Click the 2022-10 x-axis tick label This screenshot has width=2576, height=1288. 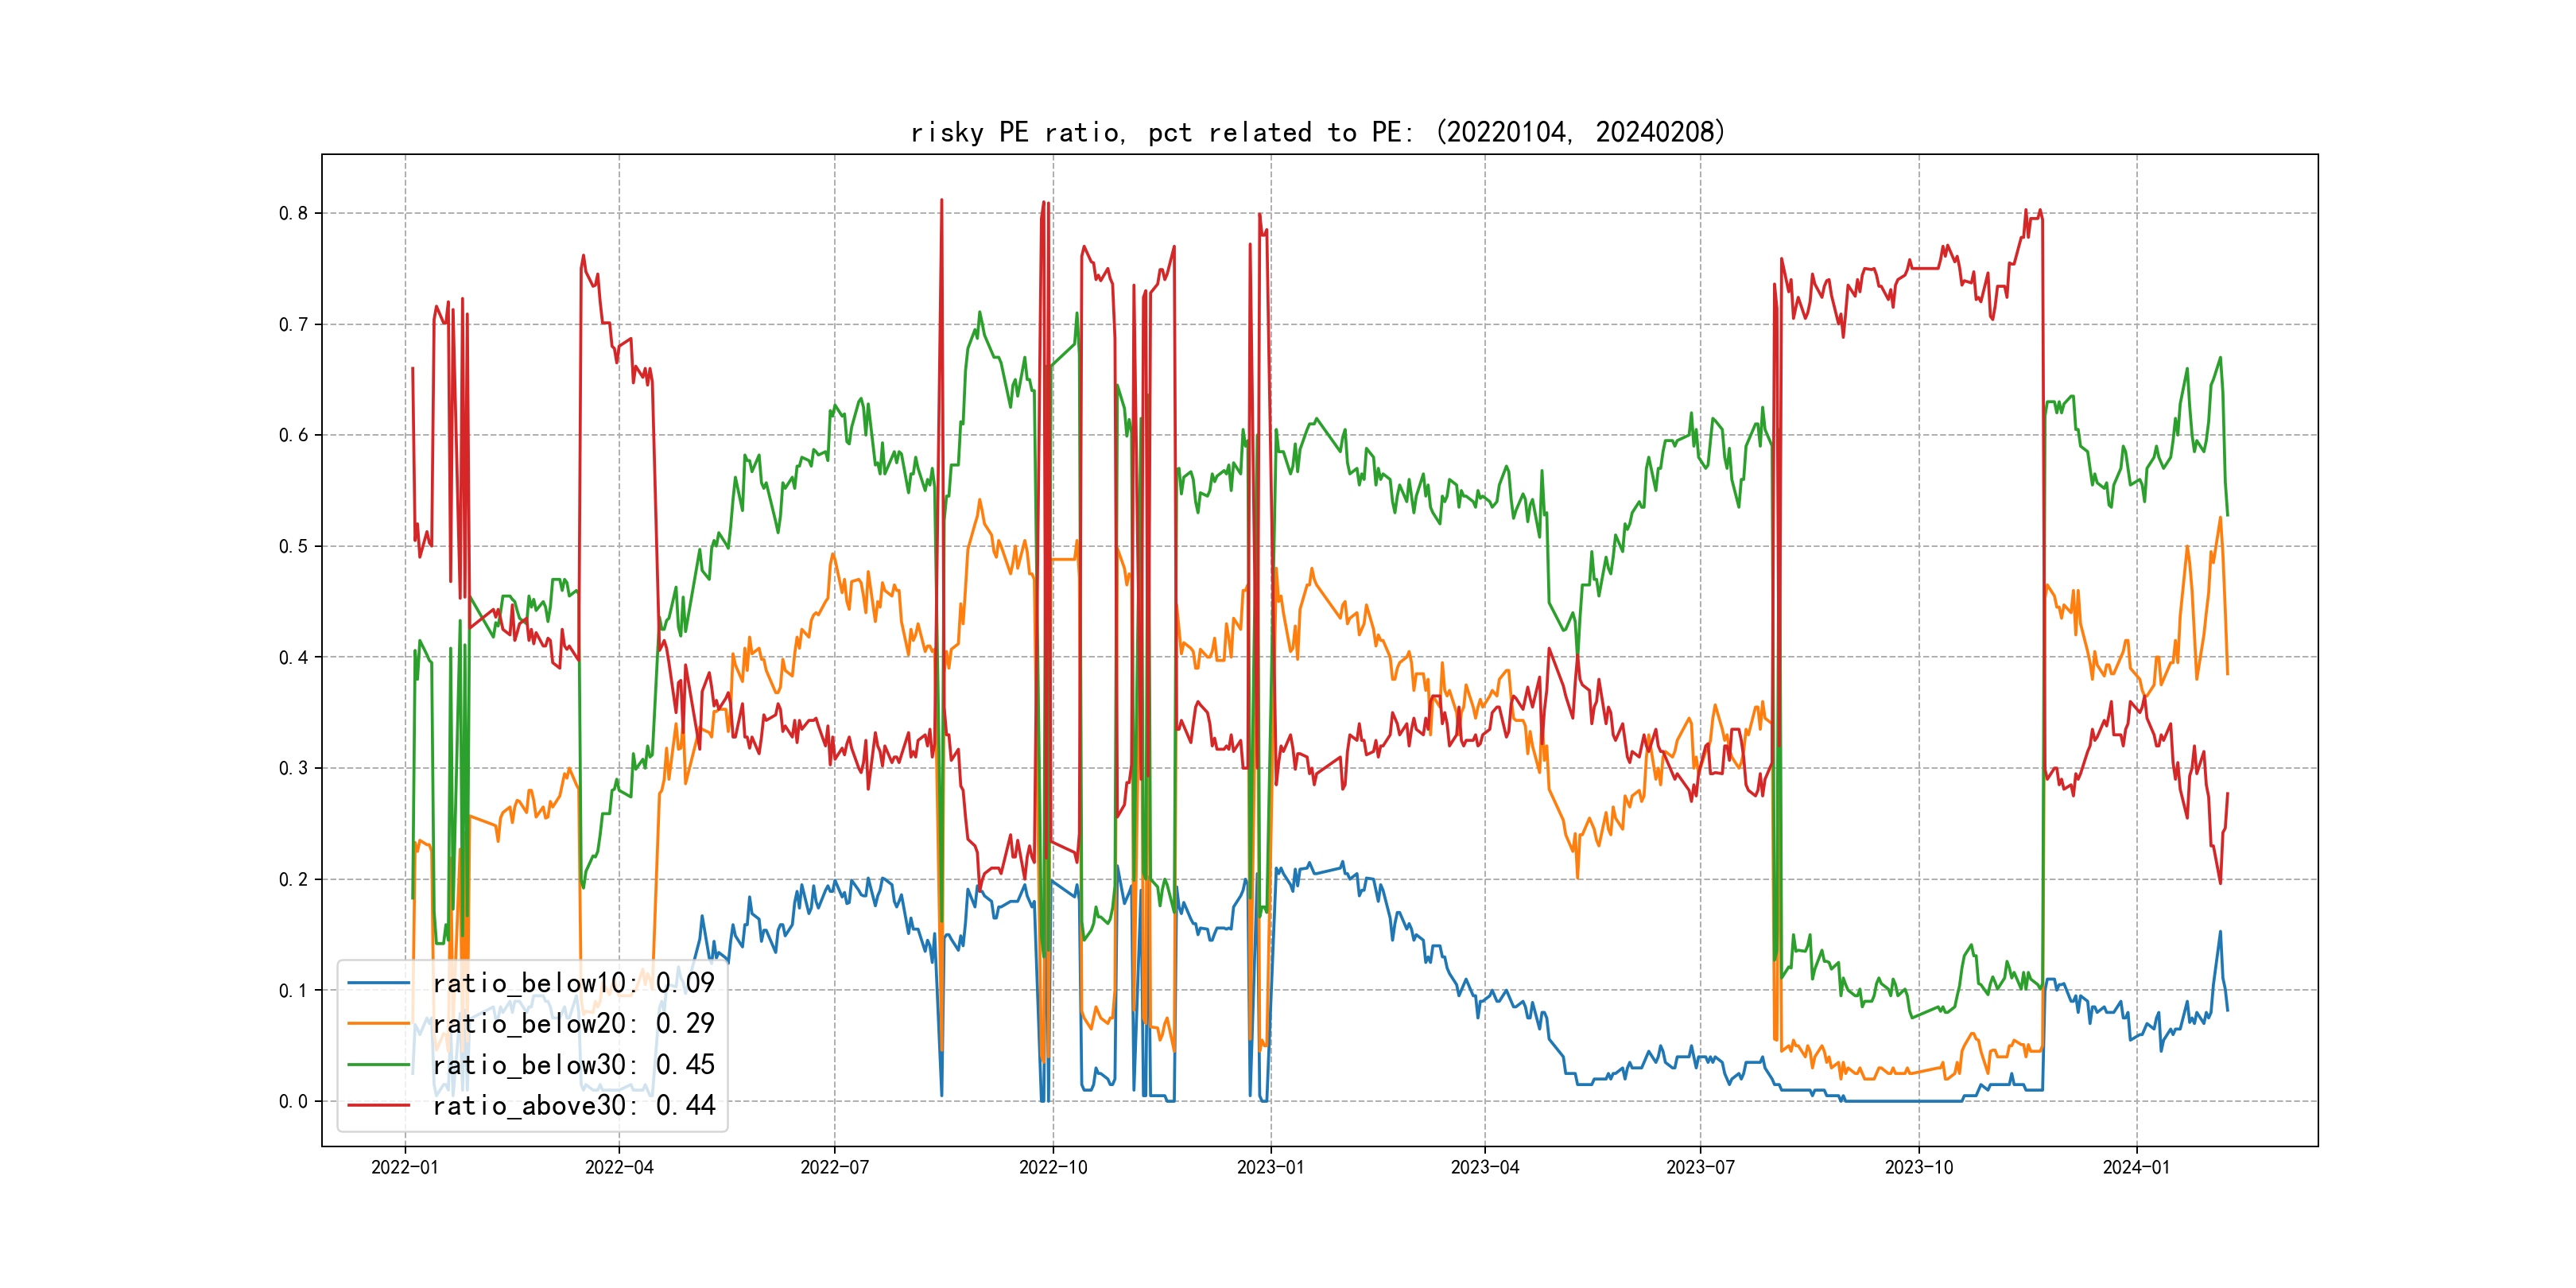[x=1053, y=1168]
